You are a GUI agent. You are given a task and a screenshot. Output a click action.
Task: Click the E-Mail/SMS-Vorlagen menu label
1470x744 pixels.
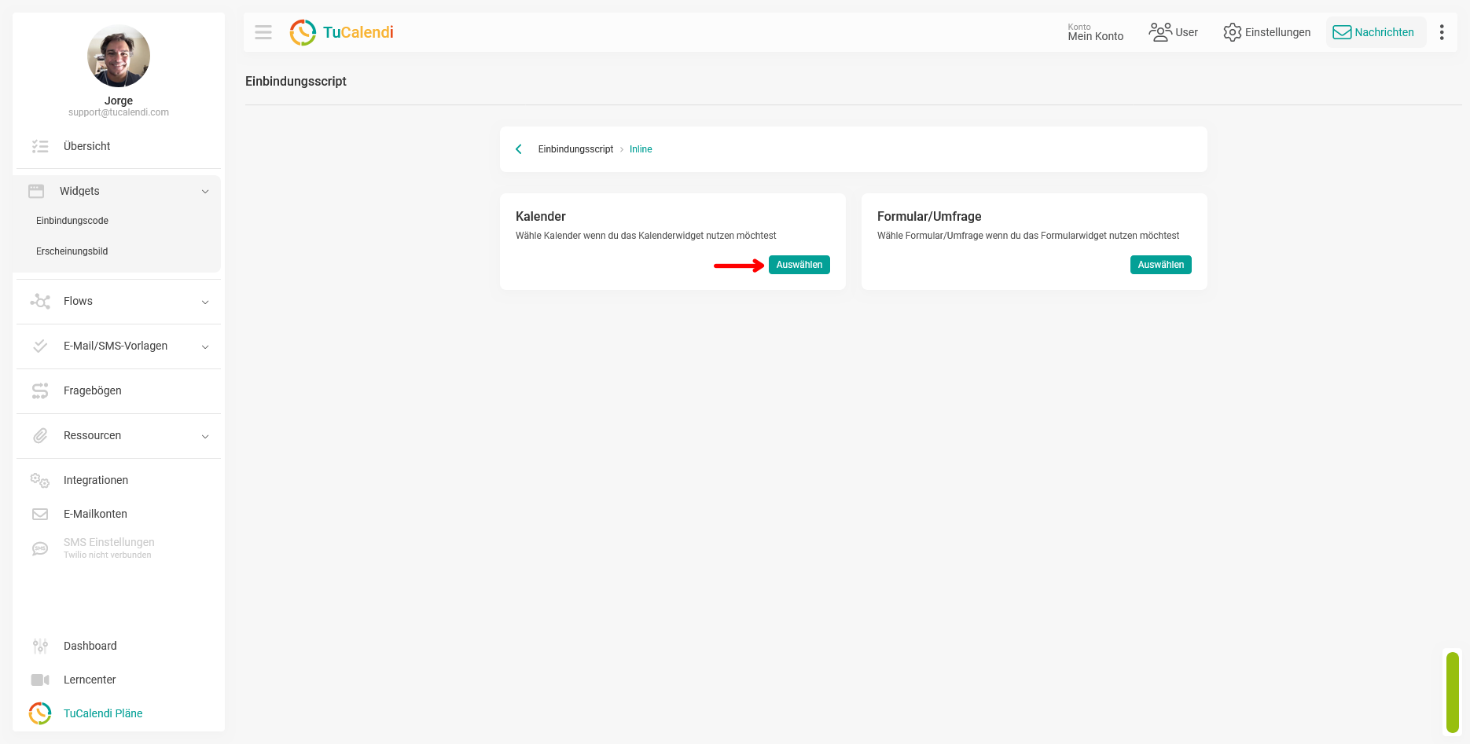pos(116,346)
